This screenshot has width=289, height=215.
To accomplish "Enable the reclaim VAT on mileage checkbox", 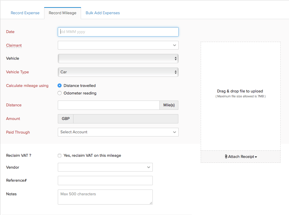I will 60,156.
